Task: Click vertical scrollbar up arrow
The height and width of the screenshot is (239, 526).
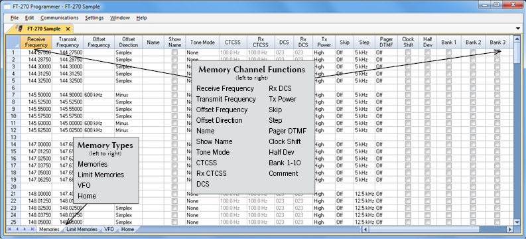Action: click(517, 39)
